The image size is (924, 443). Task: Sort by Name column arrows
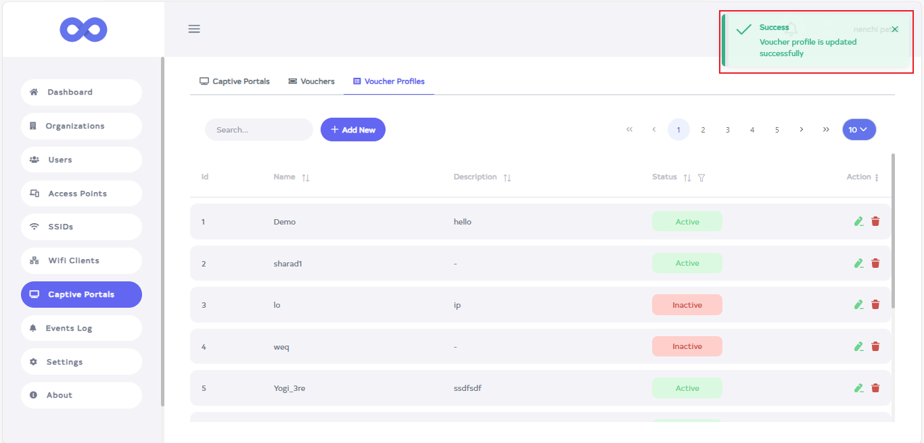pyautogui.click(x=305, y=177)
